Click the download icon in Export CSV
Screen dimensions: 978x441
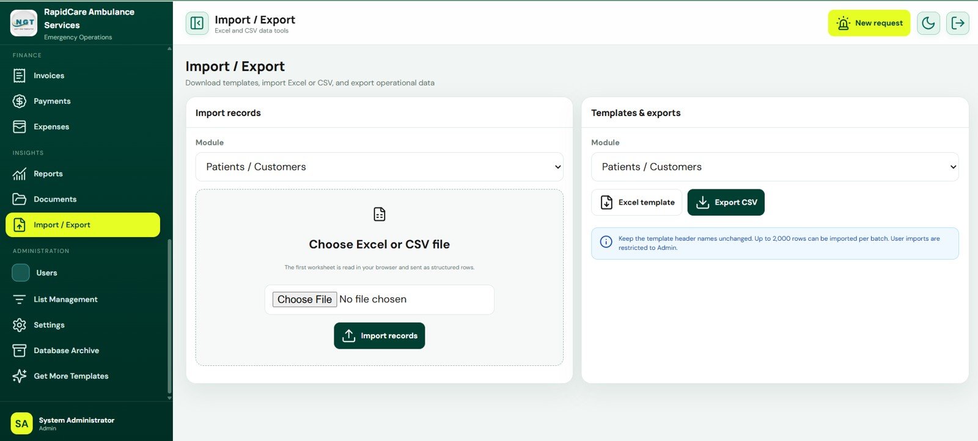703,203
